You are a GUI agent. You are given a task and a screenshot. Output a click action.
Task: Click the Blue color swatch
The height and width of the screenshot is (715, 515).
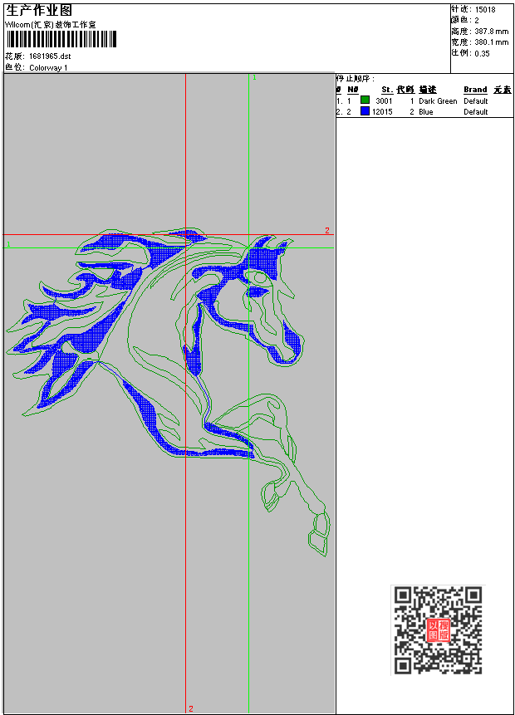365,110
